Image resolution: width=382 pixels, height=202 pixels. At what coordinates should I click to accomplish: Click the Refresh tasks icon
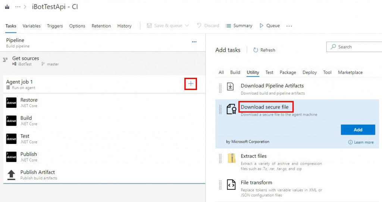256,50
